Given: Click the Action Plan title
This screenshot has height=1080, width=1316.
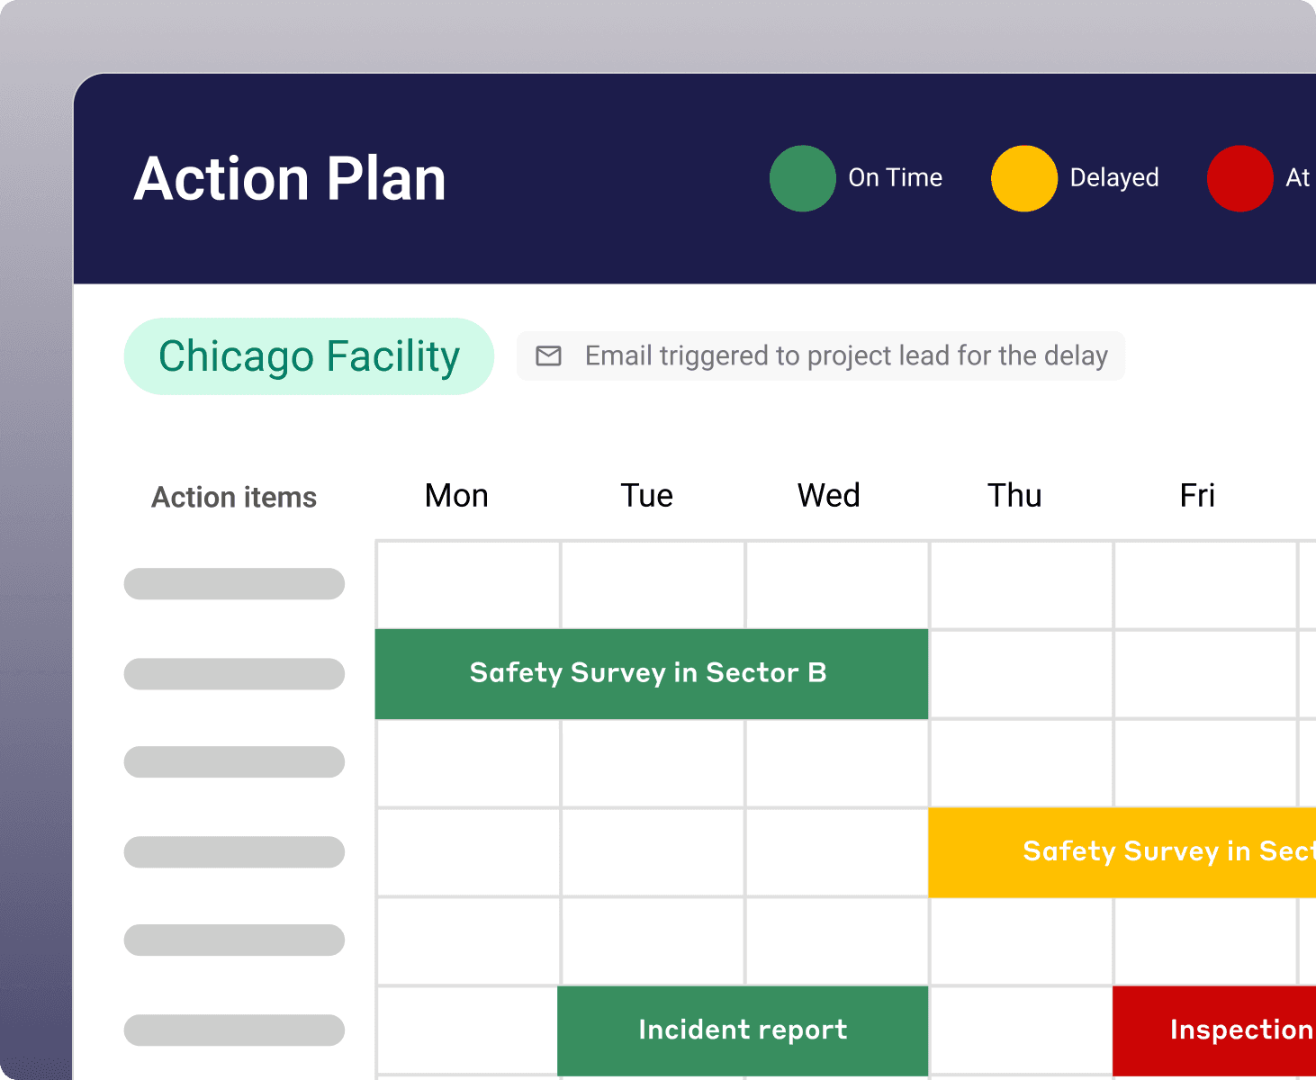Looking at the screenshot, I should pyautogui.click(x=290, y=179).
